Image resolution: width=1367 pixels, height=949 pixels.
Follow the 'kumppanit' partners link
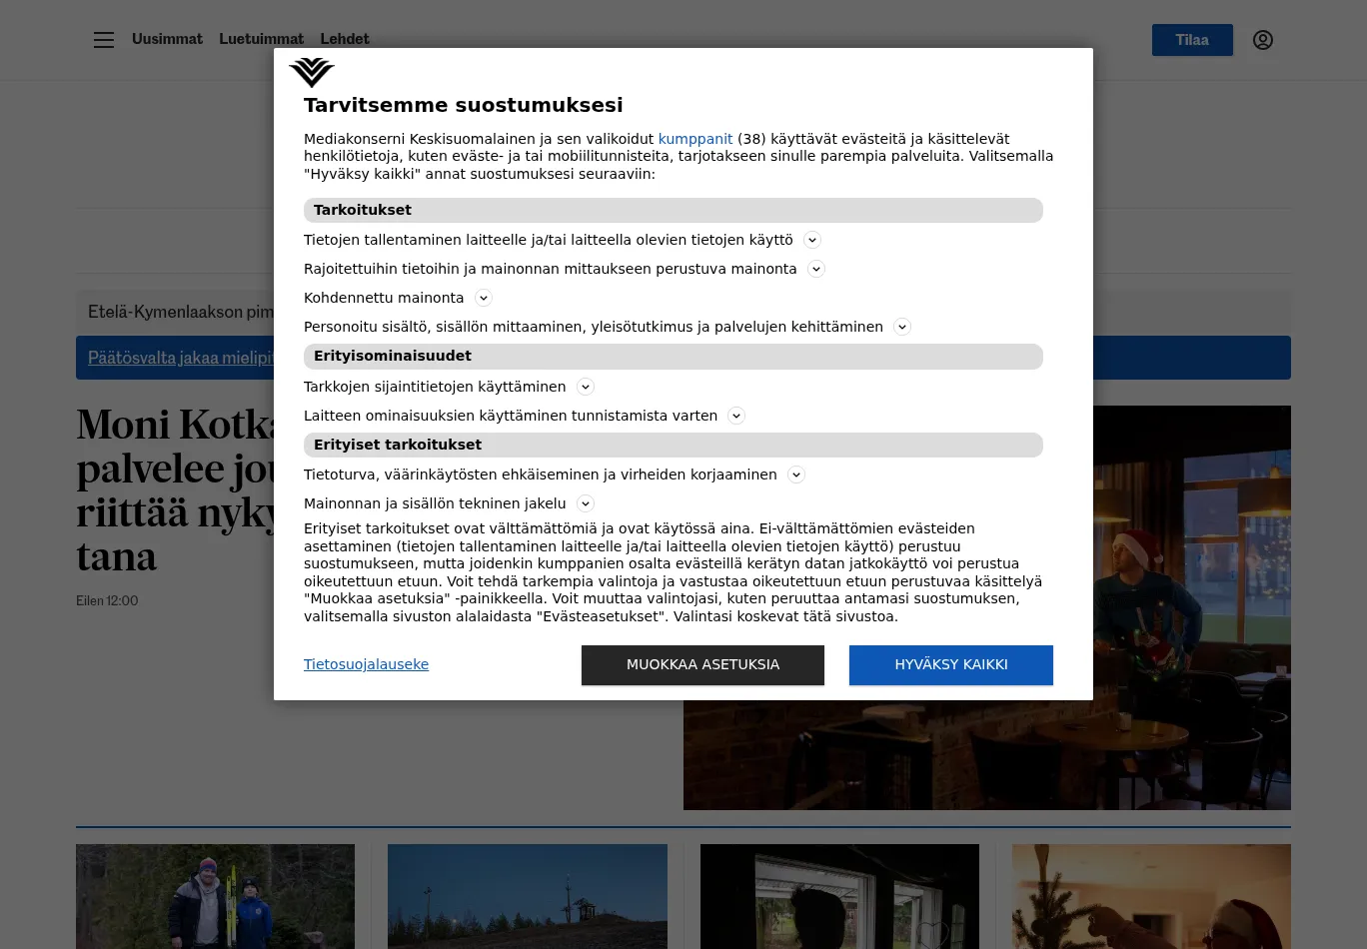[x=694, y=139]
